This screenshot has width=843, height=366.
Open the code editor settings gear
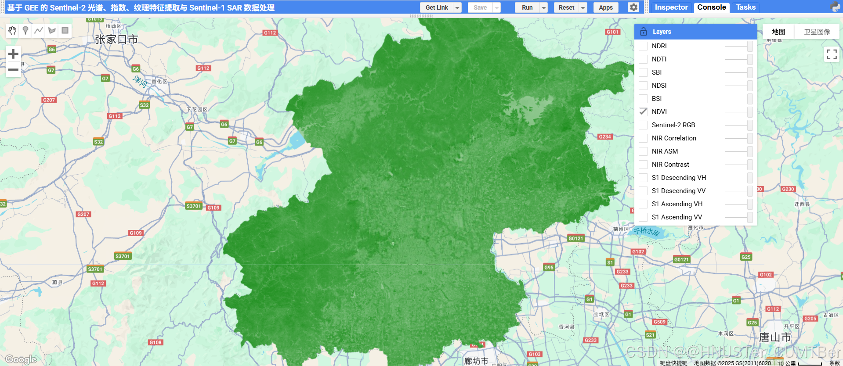[x=633, y=7]
